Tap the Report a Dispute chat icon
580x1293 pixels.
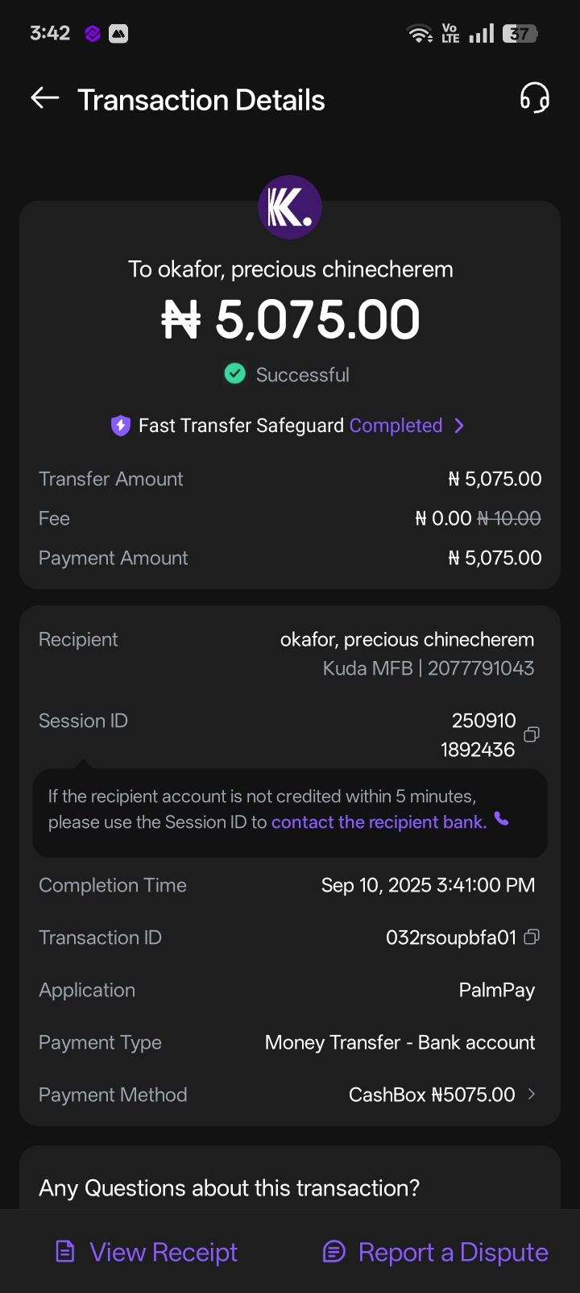click(333, 1251)
